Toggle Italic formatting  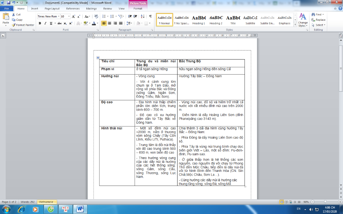[x=45, y=23]
